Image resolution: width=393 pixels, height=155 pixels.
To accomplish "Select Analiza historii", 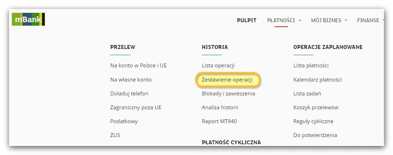I will tap(220, 107).
